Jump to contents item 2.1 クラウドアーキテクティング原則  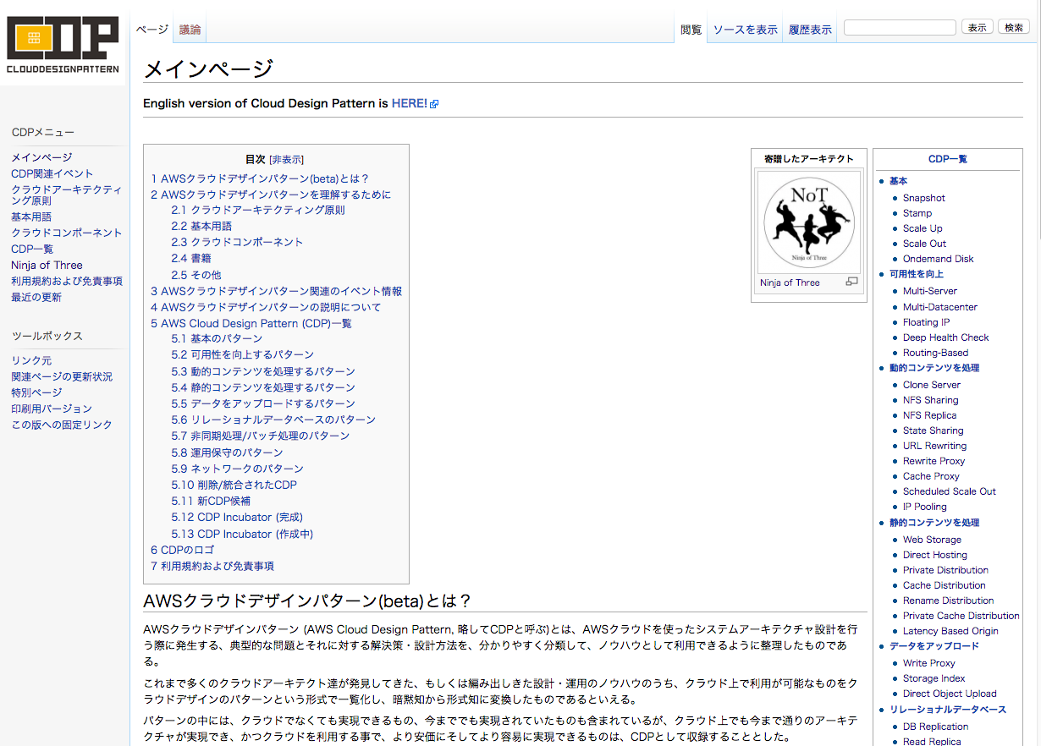point(257,210)
